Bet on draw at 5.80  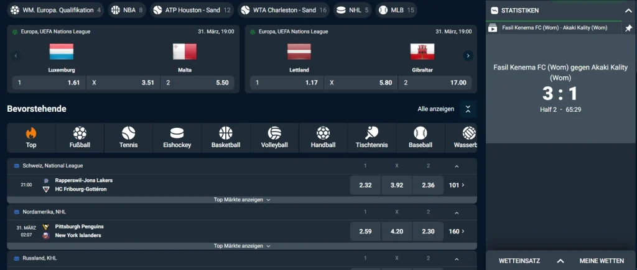point(361,83)
